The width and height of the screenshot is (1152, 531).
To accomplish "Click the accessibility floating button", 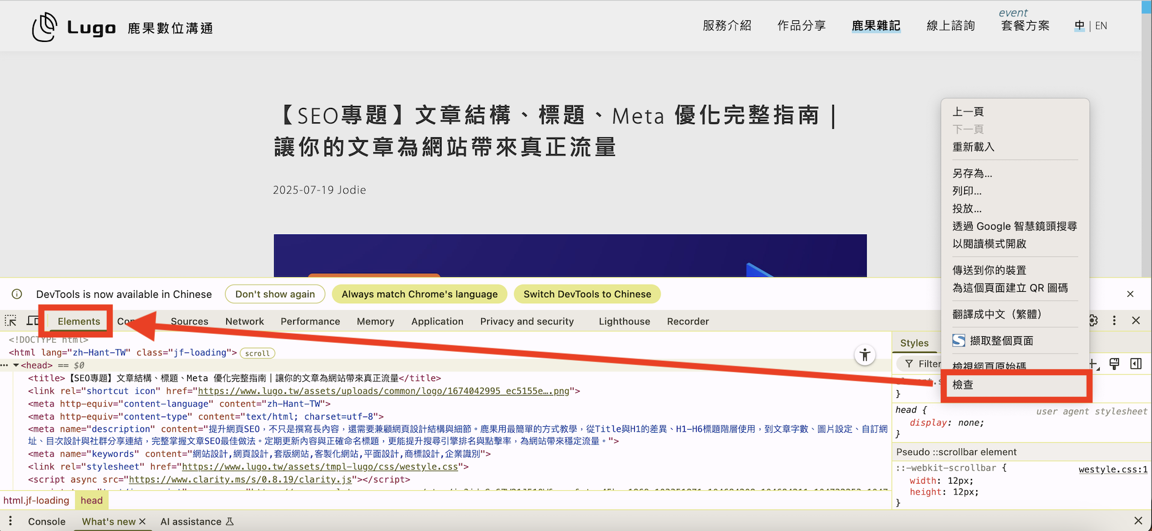I will (865, 355).
